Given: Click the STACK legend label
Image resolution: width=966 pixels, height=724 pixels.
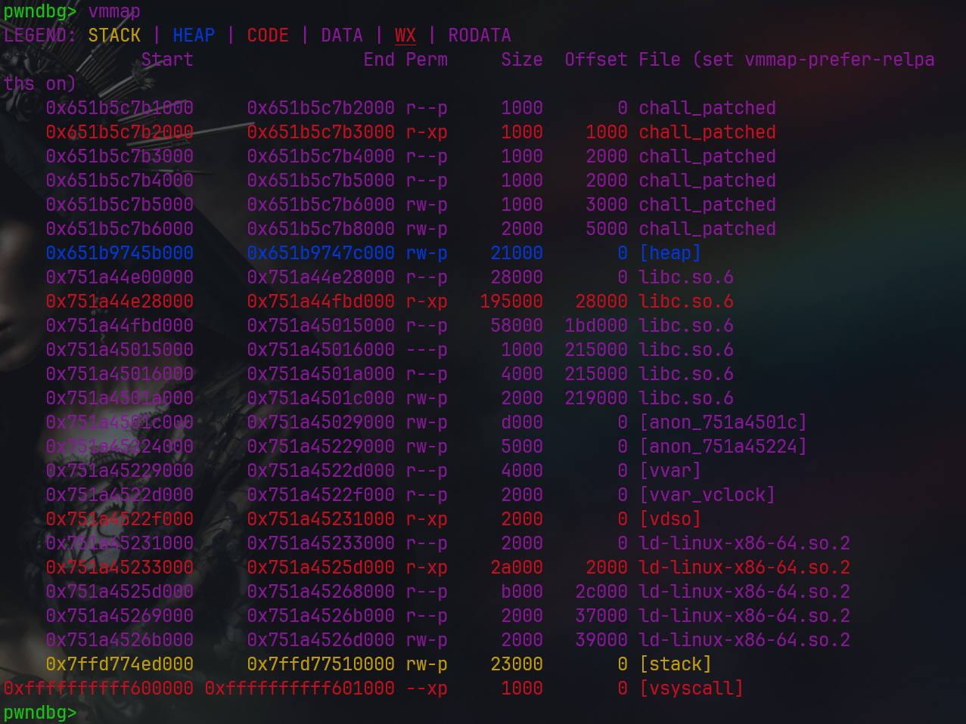Looking at the screenshot, I should [114, 36].
